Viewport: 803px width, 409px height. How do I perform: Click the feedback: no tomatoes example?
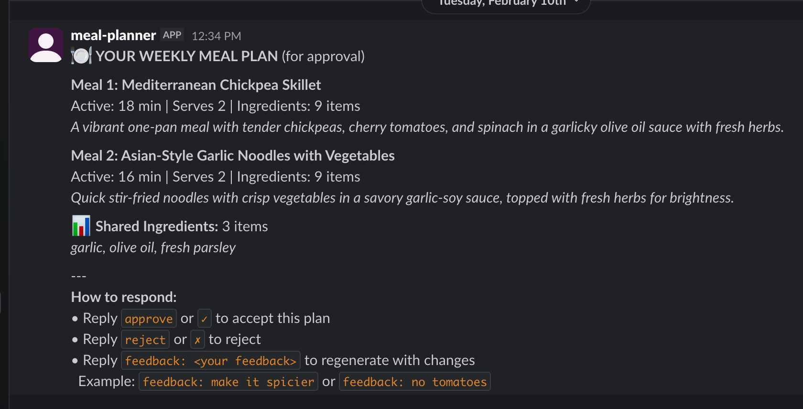tap(415, 381)
